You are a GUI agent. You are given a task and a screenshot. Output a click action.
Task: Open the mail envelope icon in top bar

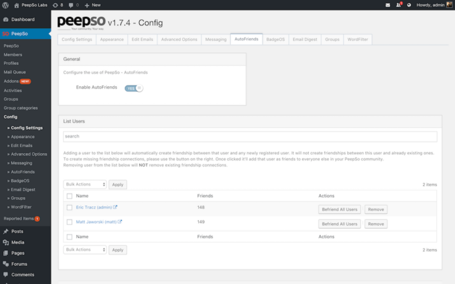click(x=387, y=5)
